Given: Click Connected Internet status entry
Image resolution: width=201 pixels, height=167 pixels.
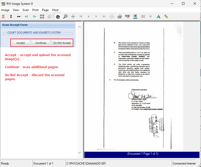Looking at the screenshot, I should click(184, 163).
